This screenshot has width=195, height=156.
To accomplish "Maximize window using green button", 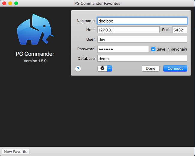I will 16,3.
